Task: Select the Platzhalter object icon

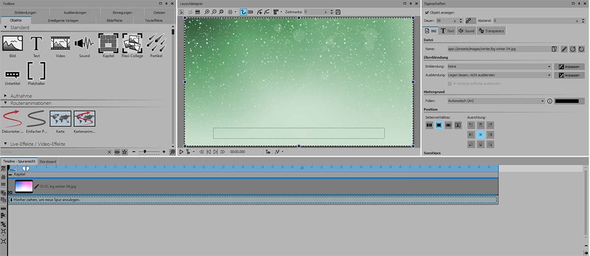Action: (36, 72)
